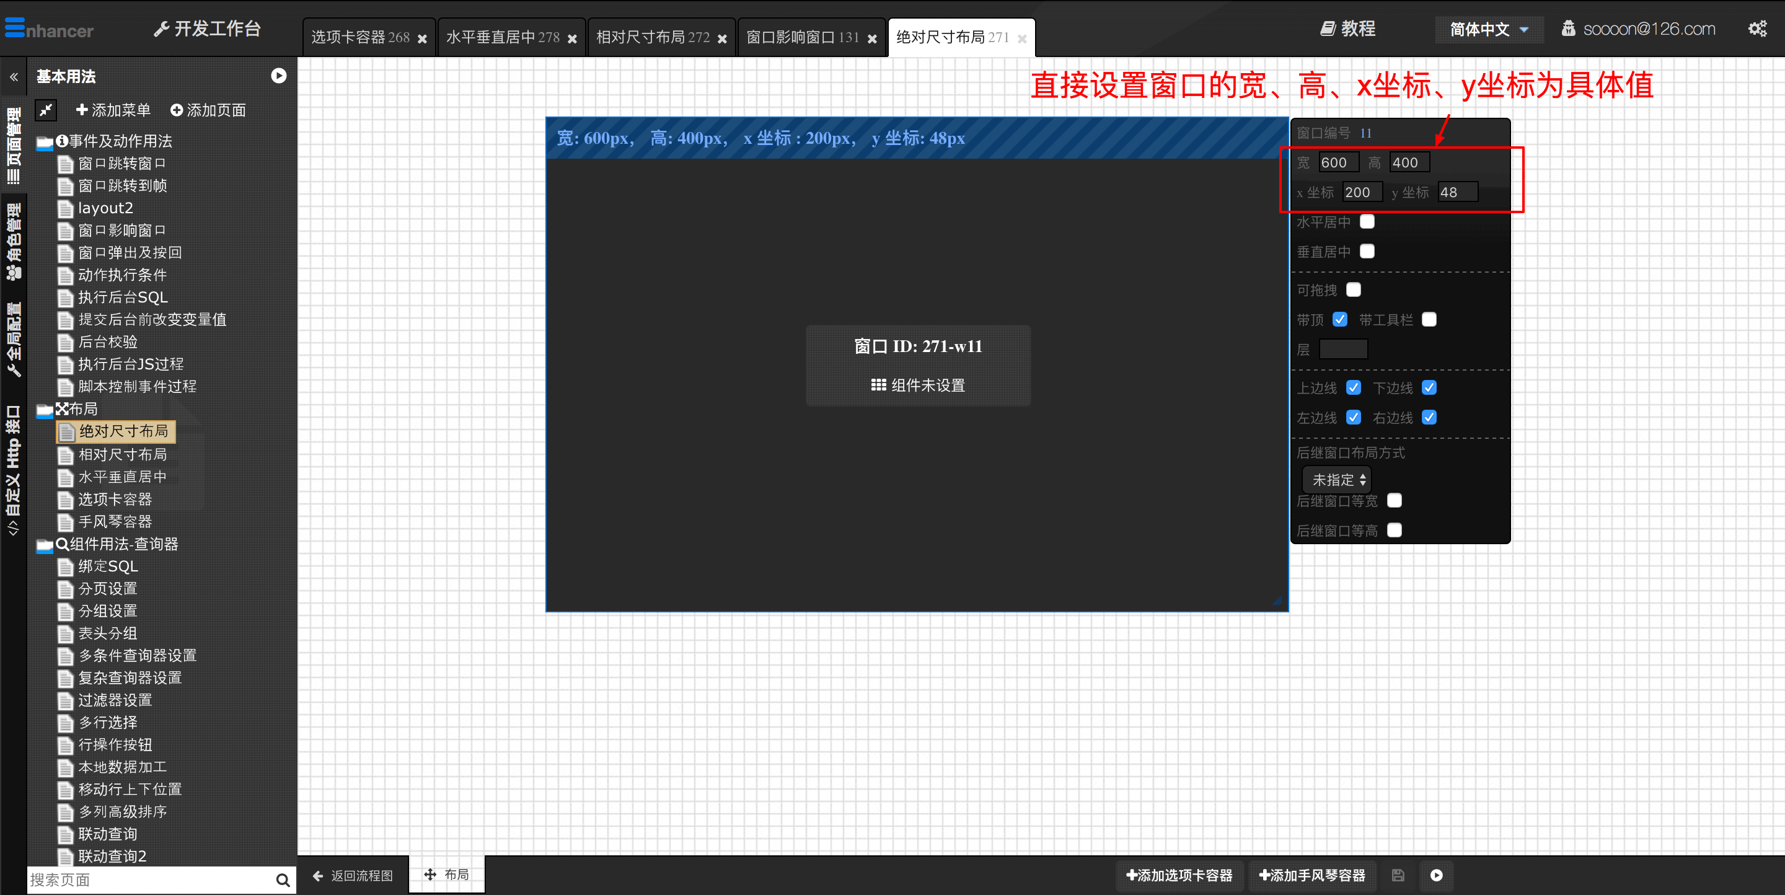Collapse the 事件及动作用法 folder

tap(45, 142)
